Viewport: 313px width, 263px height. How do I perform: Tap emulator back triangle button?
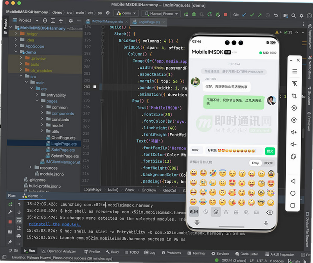click(293, 181)
